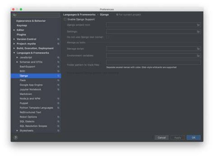Expand the Project: mysite section
Image resolution: width=214 pixels, height=156 pixels.
click(14, 44)
